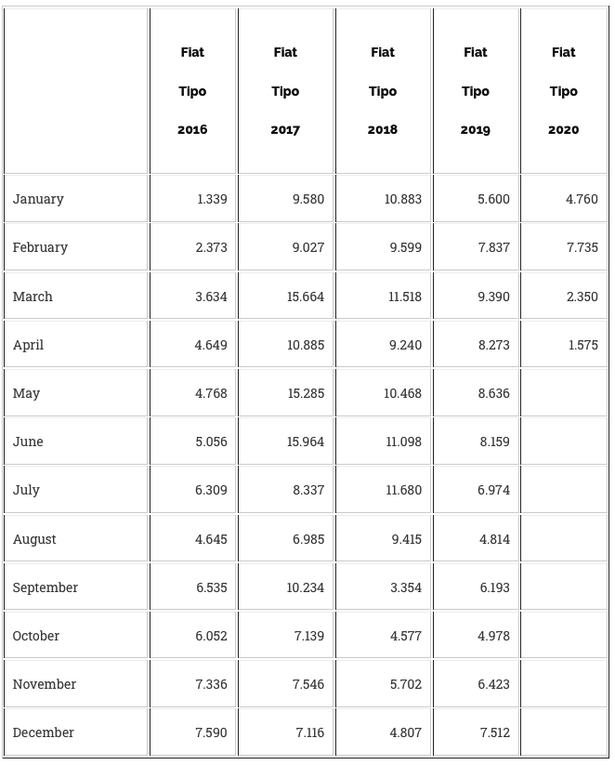The image size is (615, 765).
Task: Select the March row label
Action: [x=33, y=297]
